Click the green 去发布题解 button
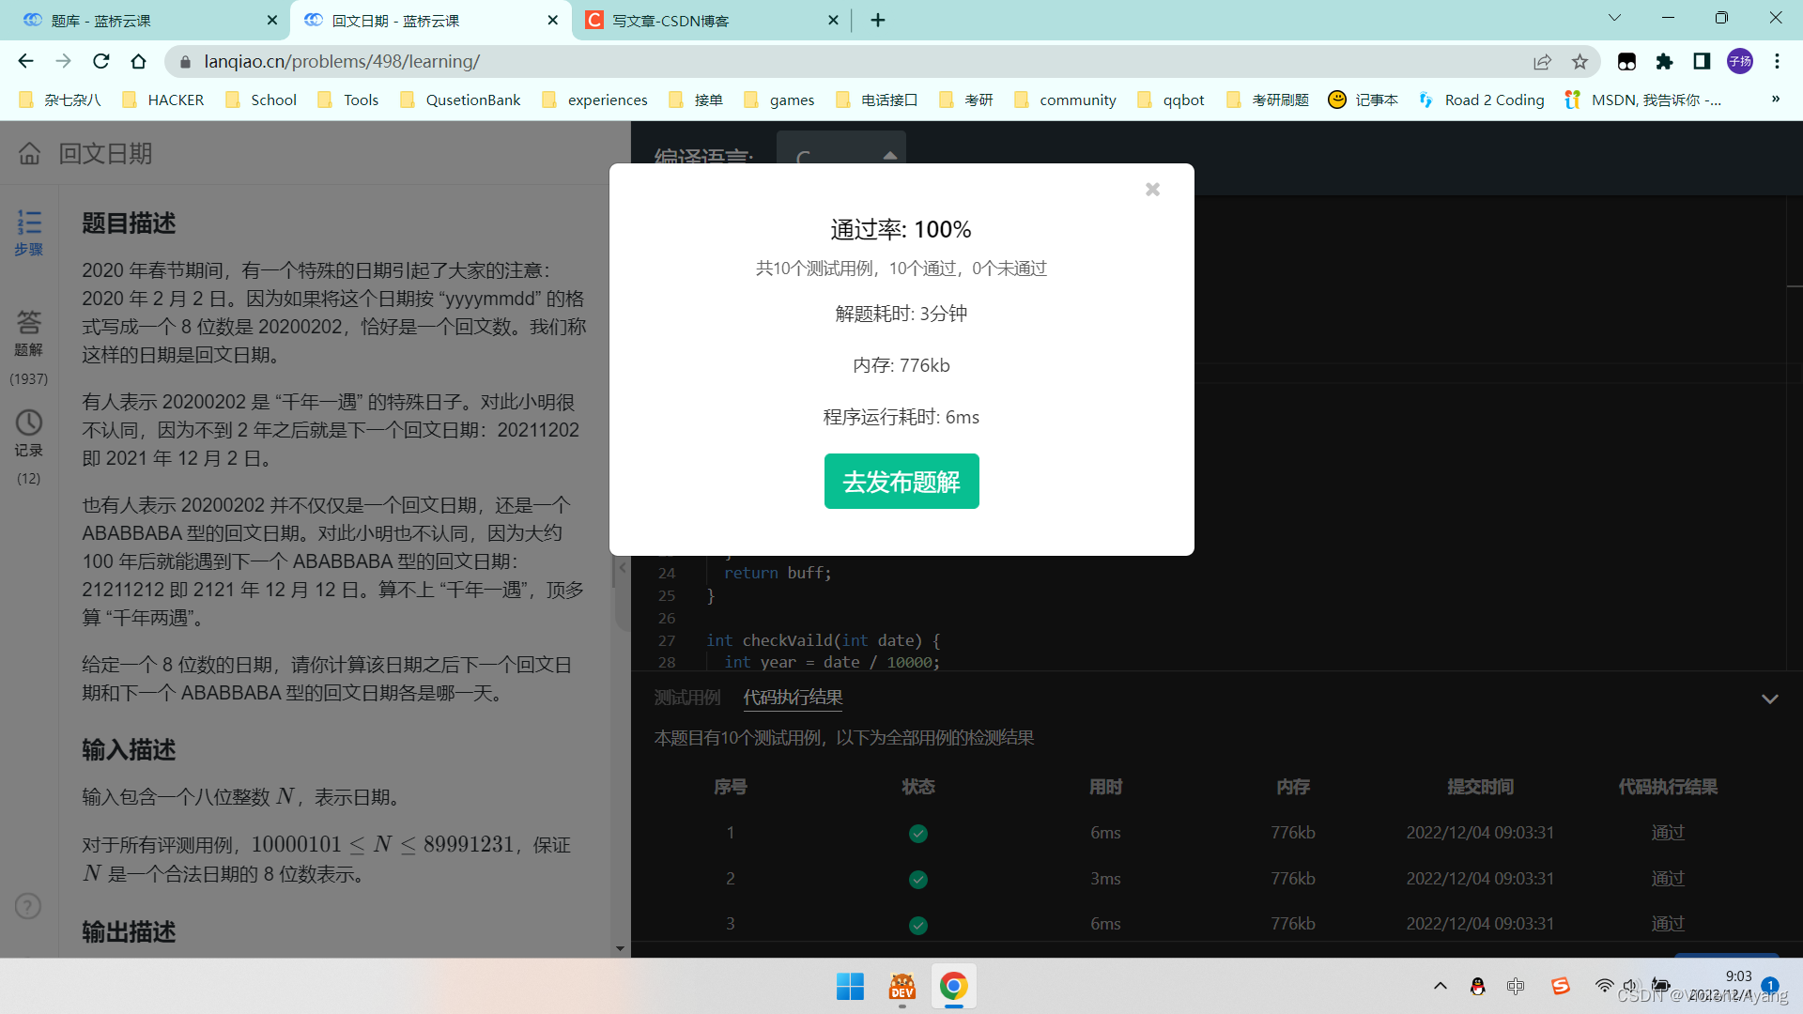The image size is (1803, 1014). (x=901, y=482)
